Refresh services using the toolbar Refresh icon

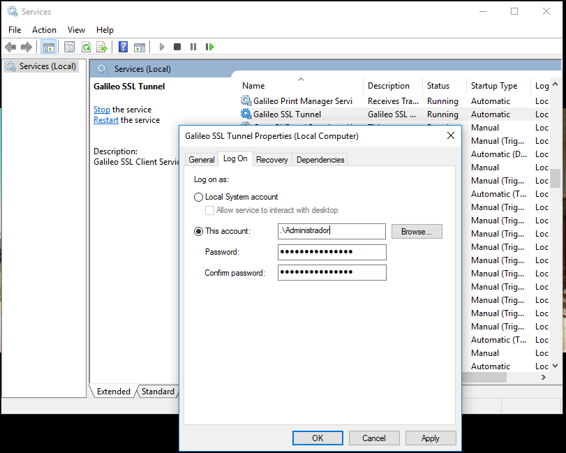pyautogui.click(x=86, y=47)
